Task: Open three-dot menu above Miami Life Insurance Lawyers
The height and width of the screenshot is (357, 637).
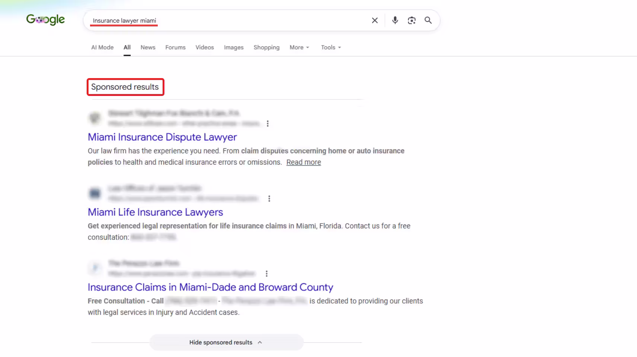Action: coord(269,199)
